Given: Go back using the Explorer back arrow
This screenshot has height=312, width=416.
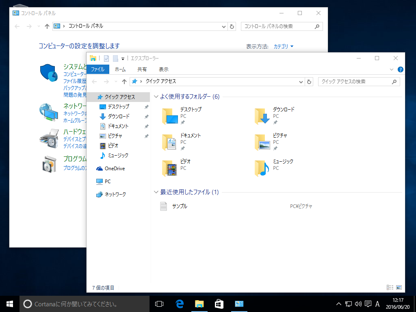Looking at the screenshot, I should coord(94,81).
